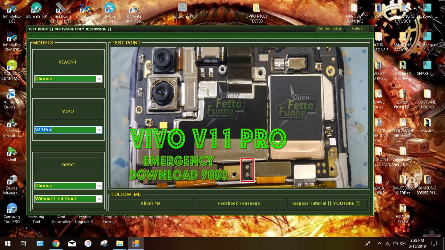Open Task View on the taskbar
The height and width of the screenshot is (250, 445).
click(x=23, y=243)
